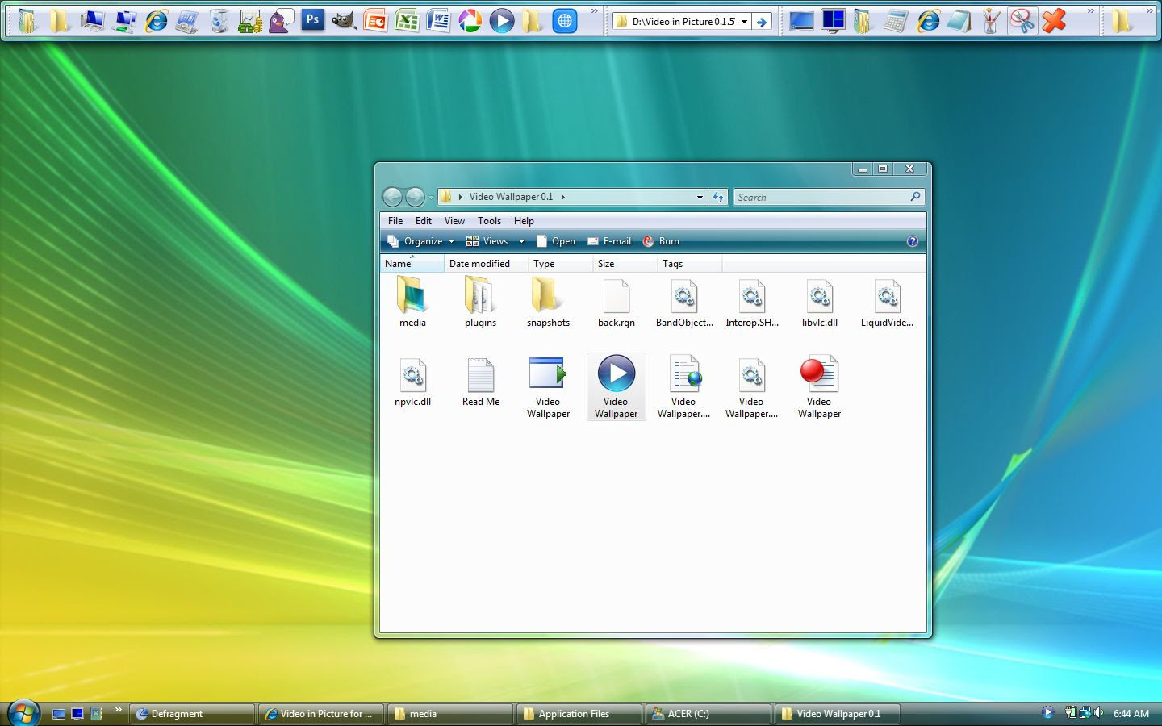
Task: Click the Recycle Bin icon in top toolbar
Action: [x=219, y=21]
